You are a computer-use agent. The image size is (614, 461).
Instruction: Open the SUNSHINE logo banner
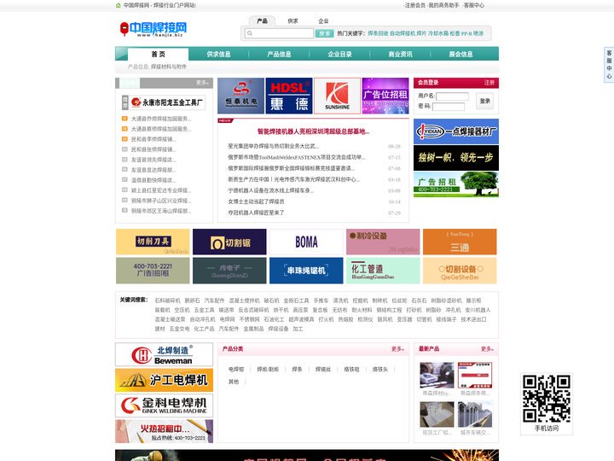point(337,96)
